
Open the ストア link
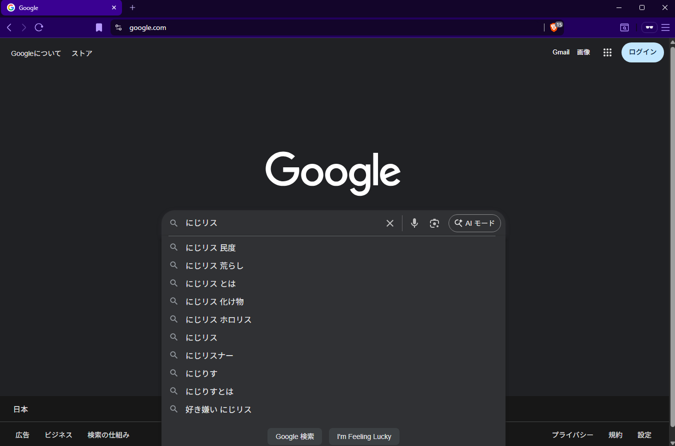(82, 53)
